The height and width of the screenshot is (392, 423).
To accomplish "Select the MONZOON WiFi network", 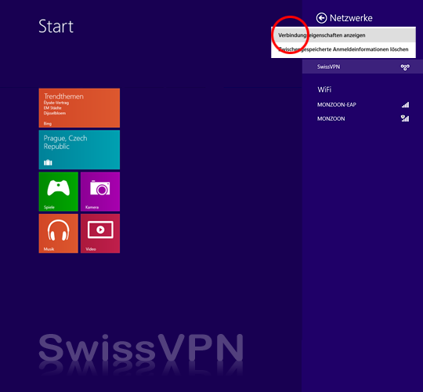I will [x=363, y=118].
